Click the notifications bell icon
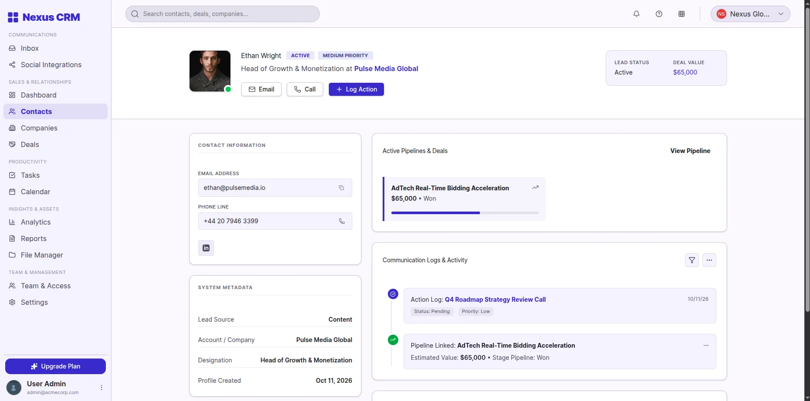 pyautogui.click(x=636, y=14)
